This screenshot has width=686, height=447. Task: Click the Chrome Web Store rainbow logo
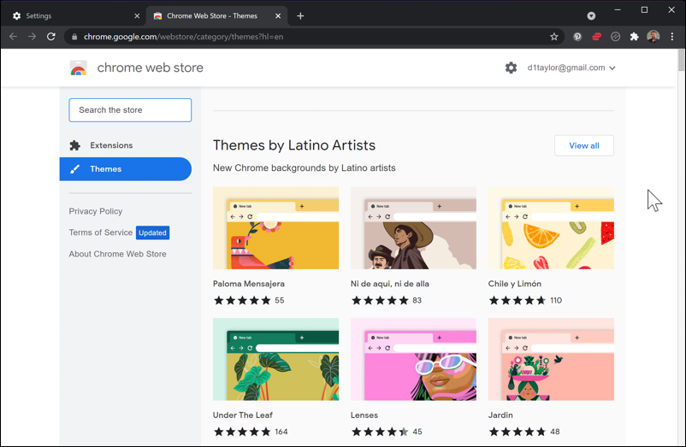[x=79, y=68]
